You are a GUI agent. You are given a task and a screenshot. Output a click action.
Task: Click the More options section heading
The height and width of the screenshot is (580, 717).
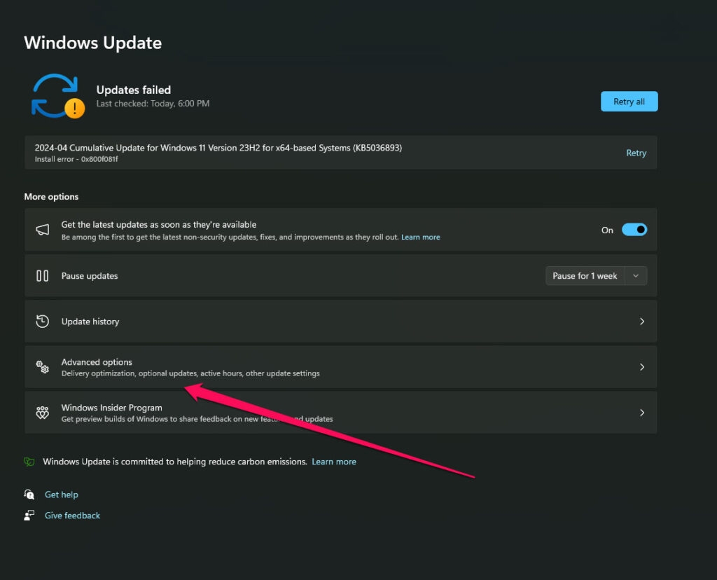pyautogui.click(x=51, y=197)
